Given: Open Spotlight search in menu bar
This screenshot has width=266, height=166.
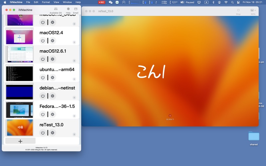Looking at the screenshot, I should [232, 2].
